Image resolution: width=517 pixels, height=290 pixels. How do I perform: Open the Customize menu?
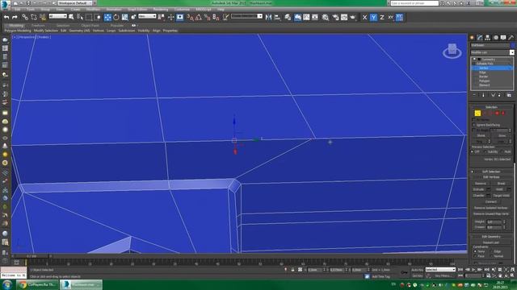pos(182,10)
